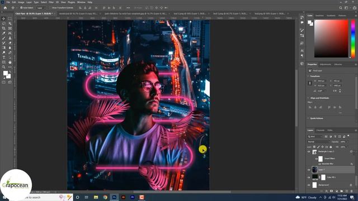Open the Edit Toolbar ellipsis tool
The height and width of the screenshot is (201, 358).
[10, 67]
